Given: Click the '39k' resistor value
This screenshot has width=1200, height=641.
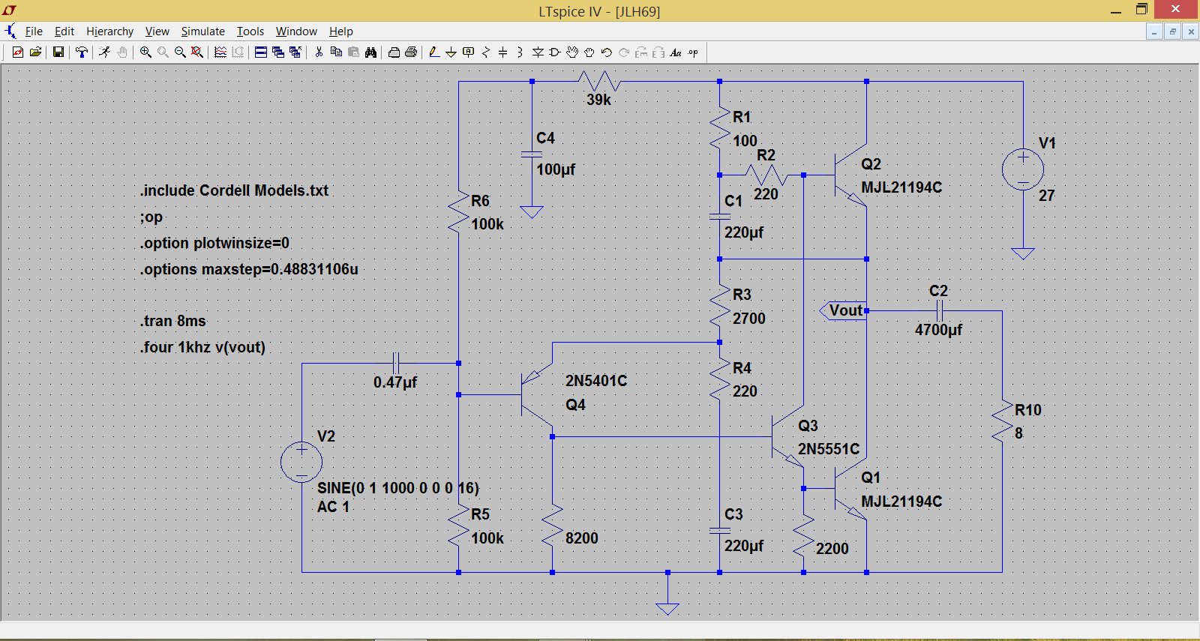Looking at the screenshot, I should [x=598, y=100].
